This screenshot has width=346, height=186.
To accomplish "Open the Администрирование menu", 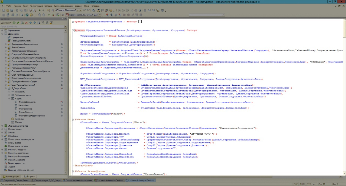I will tap(63, 6).
